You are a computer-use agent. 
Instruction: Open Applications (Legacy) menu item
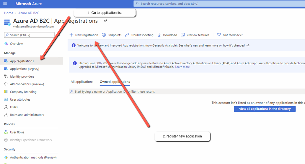point(25,69)
